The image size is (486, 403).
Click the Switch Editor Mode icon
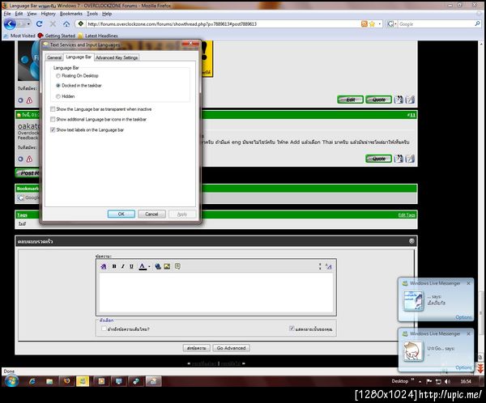tap(329, 266)
